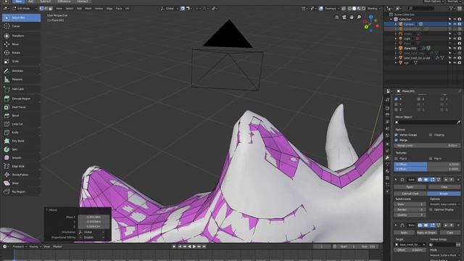Click Apply as Shape in Shrinkwrap modifier
The height and width of the screenshot is (261, 464).
(x=426, y=233)
